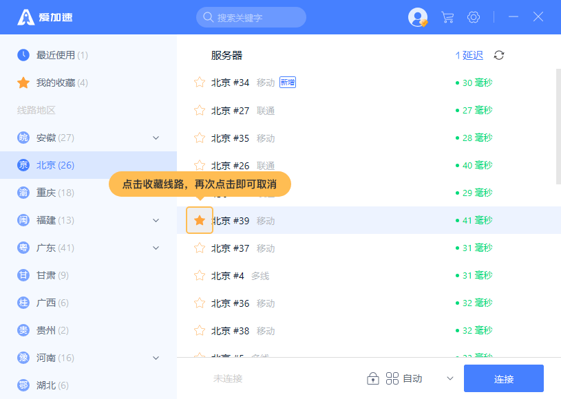This screenshot has width=561, height=399.
Task: Open the user account avatar
Action: coord(417,17)
